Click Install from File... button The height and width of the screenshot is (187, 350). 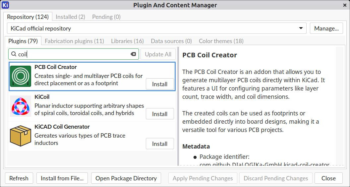point(62,178)
